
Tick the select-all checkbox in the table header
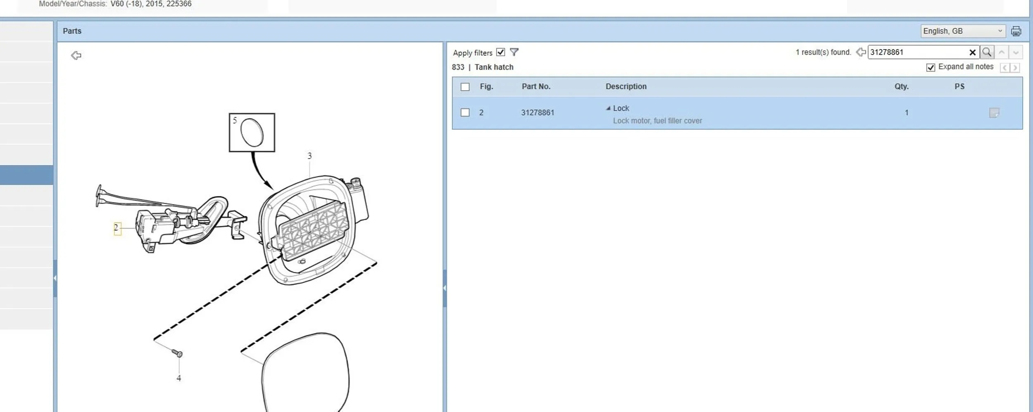click(465, 87)
